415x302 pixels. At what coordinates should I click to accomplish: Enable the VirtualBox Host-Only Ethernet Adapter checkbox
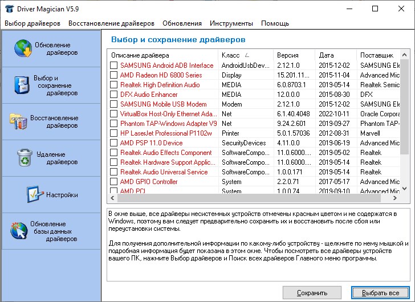(x=114, y=114)
